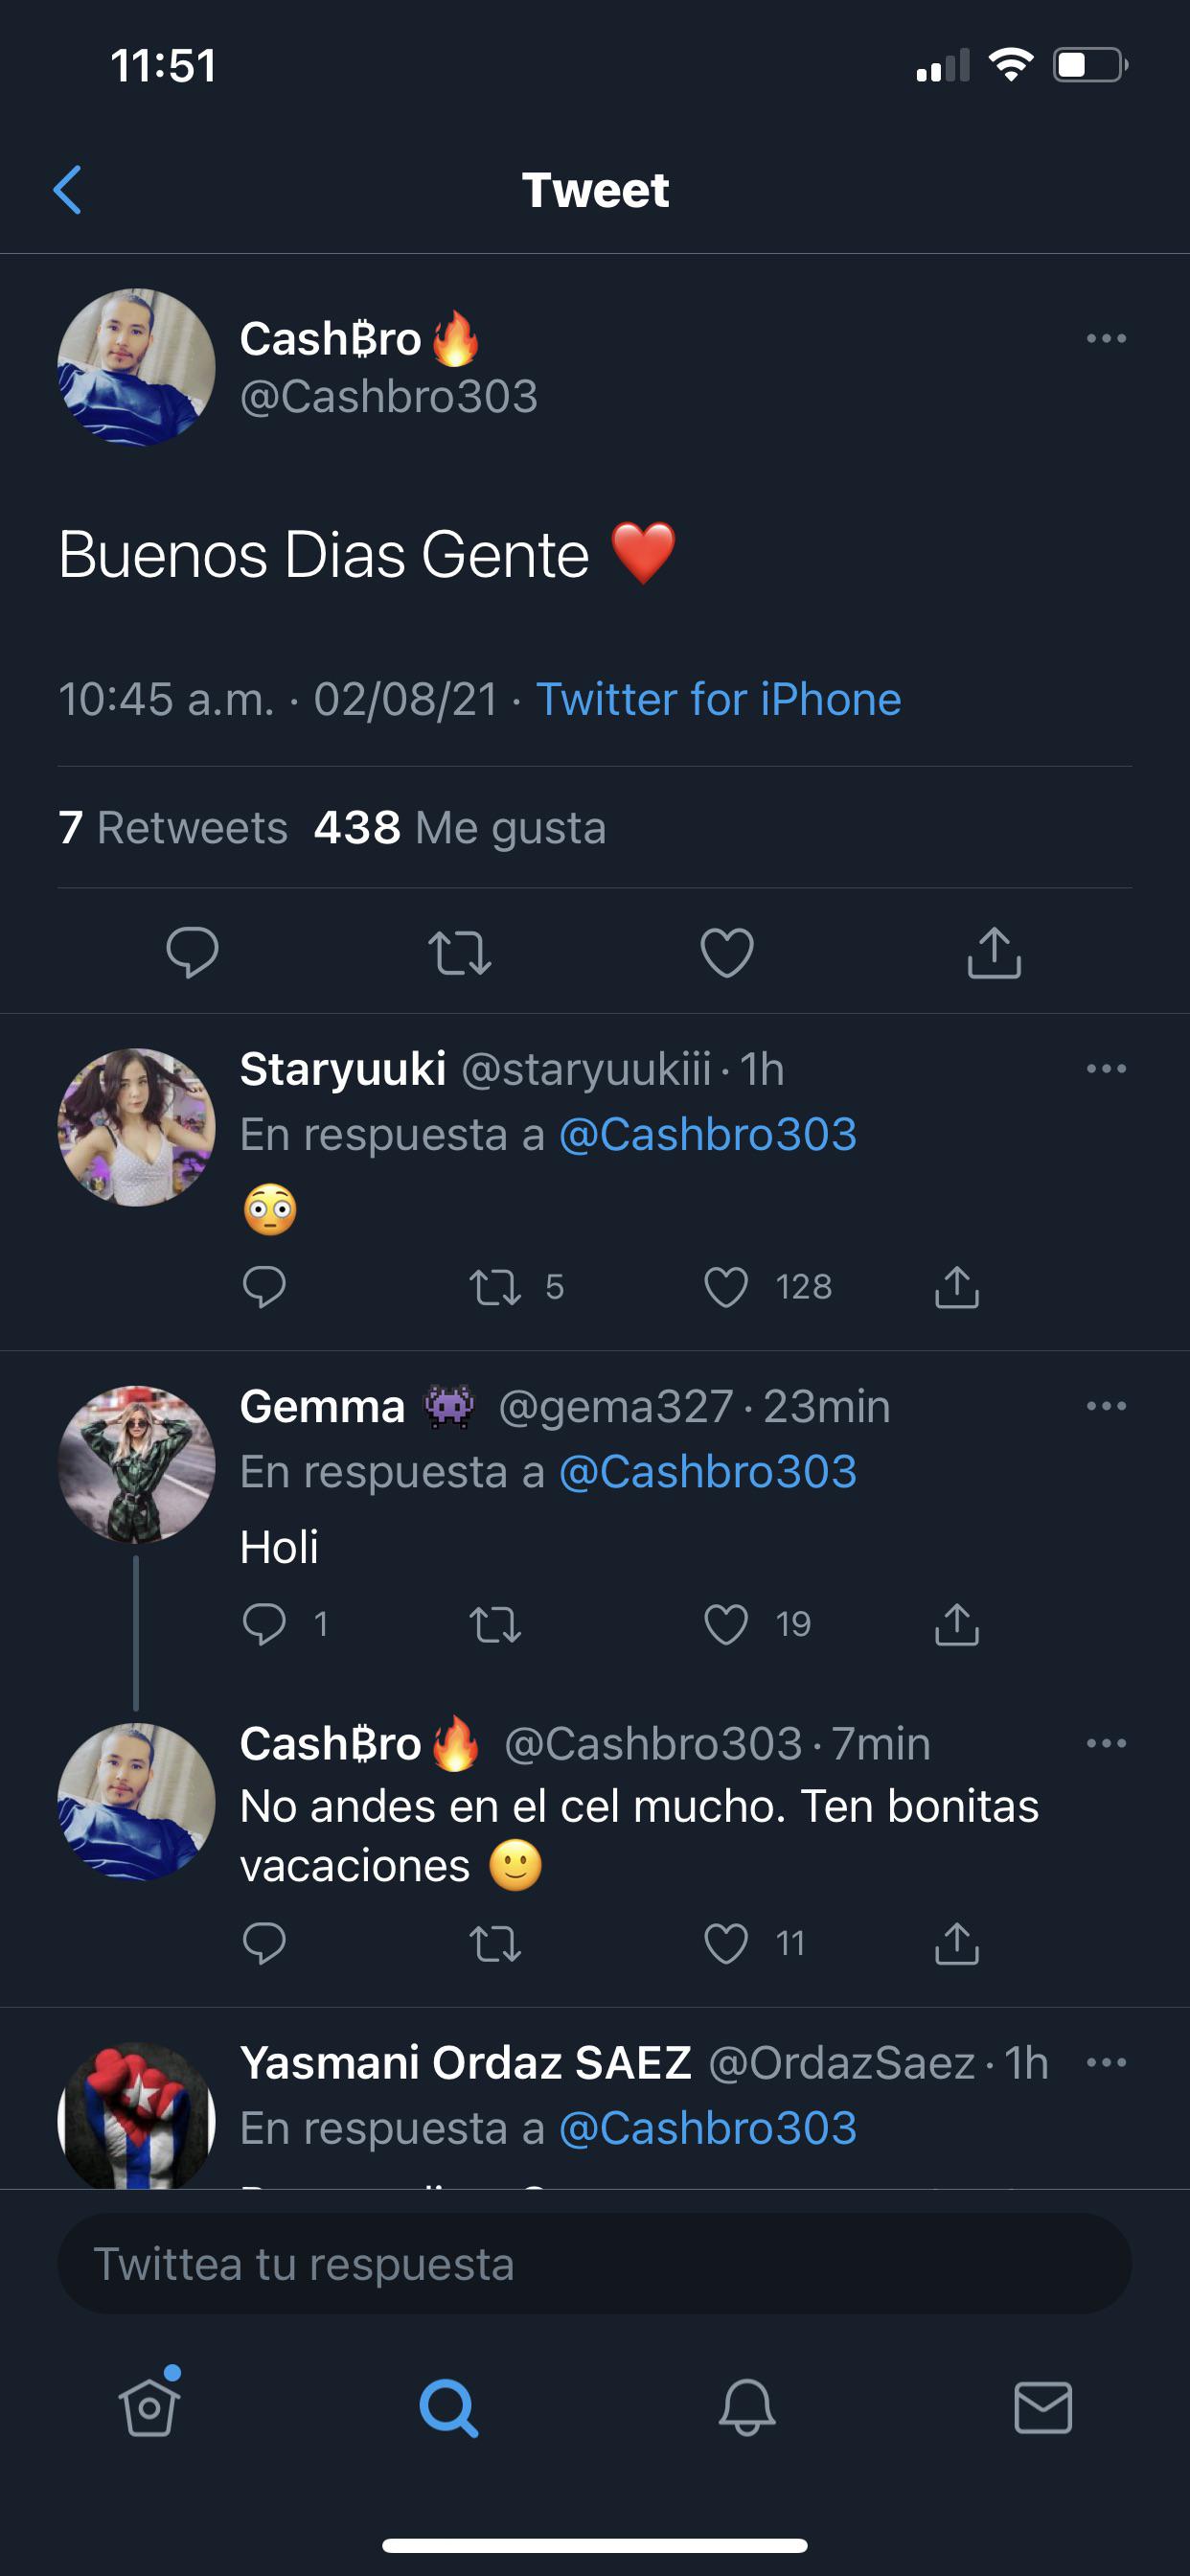Image resolution: width=1190 pixels, height=2576 pixels.
Task: Tap the back arrow to leave tweet
Action: tap(67, 190)
